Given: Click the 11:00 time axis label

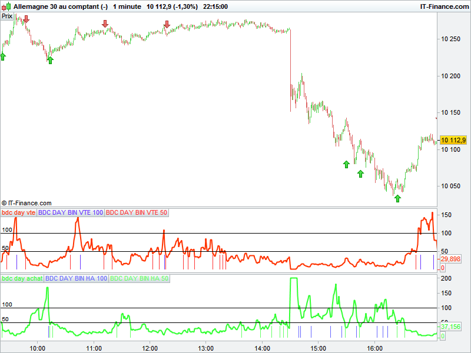Looking at the screenshot, I should click(x=94, y=348).
